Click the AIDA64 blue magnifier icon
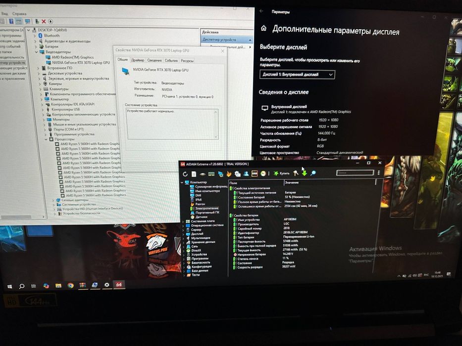The height and width of the screenshot is (346, 462). (x=313, y=173)
